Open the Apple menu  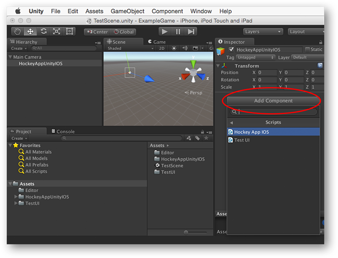click(18, 11)
